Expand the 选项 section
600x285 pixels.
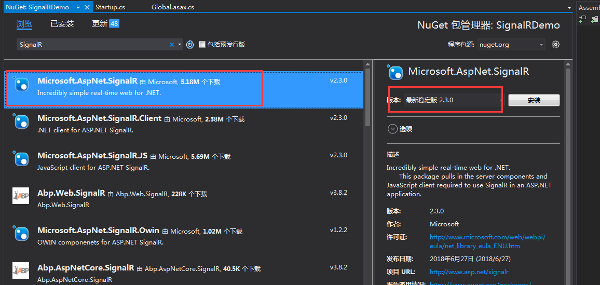point(392,129)
